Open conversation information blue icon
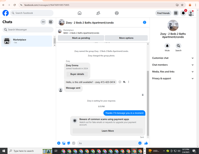199x154 pixels. (144, 22)
